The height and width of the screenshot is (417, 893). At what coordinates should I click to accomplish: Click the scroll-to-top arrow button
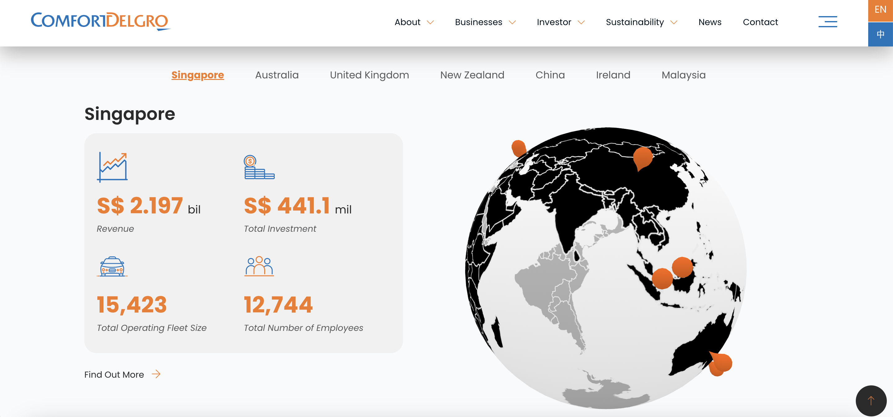871,400
